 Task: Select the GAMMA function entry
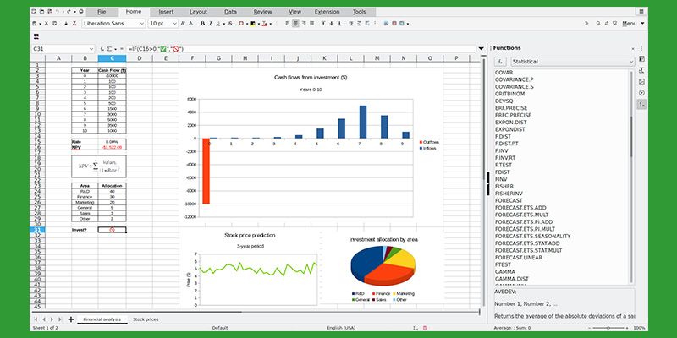pyautogui.click(x=505, y=271)
